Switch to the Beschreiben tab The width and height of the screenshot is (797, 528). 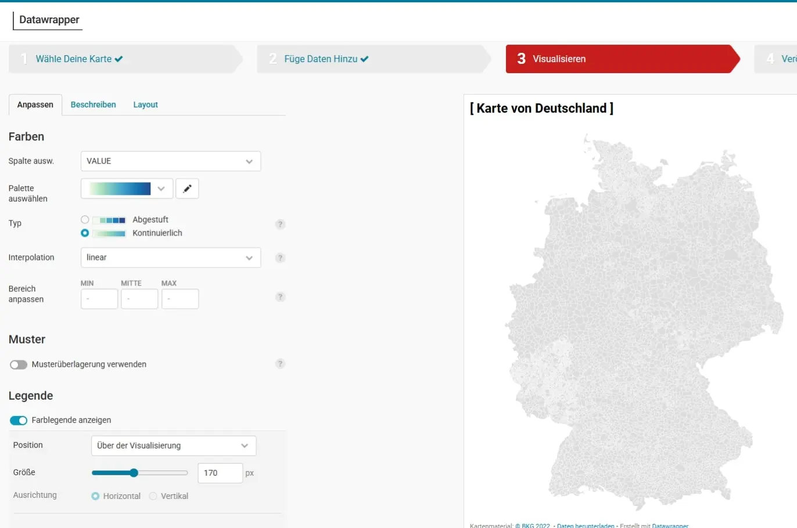point(93,104)
